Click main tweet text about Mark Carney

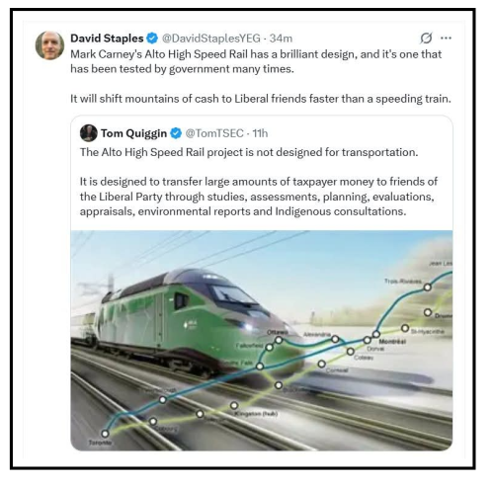(x=256, y=61)
